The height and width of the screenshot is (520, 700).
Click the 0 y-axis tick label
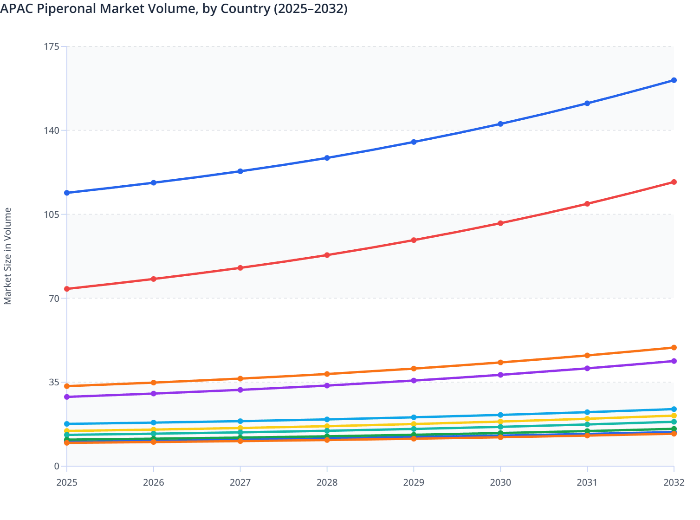[x=57, y=466]
